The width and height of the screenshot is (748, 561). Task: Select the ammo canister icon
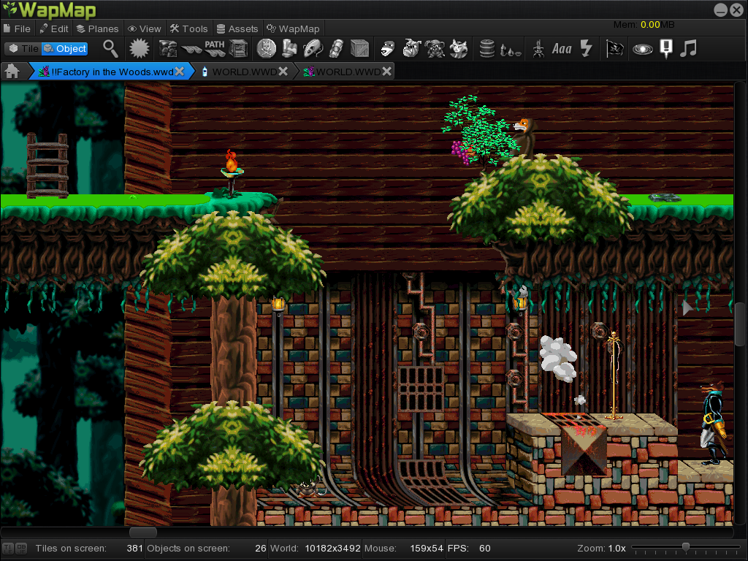[x=336, y=49]
